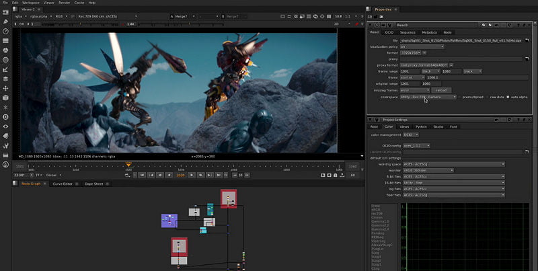Click the export icon in the playback bar
The width and height of the screenshot is (538, 271).
point(342,175)
